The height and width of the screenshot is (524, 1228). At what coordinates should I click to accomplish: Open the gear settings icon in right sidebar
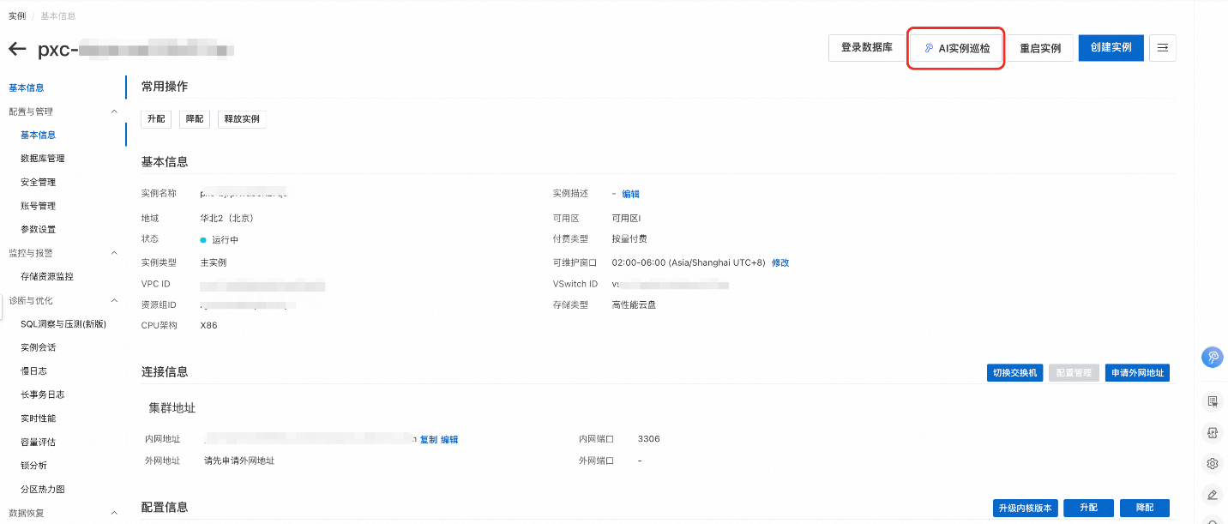(x=1213, y=464)
